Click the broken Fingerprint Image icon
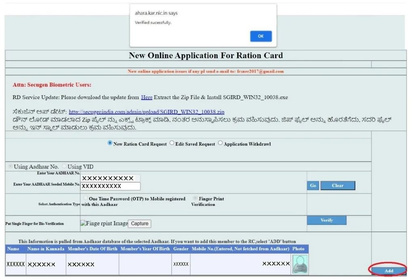Screen dimensions: 414x279 (83, 223)
